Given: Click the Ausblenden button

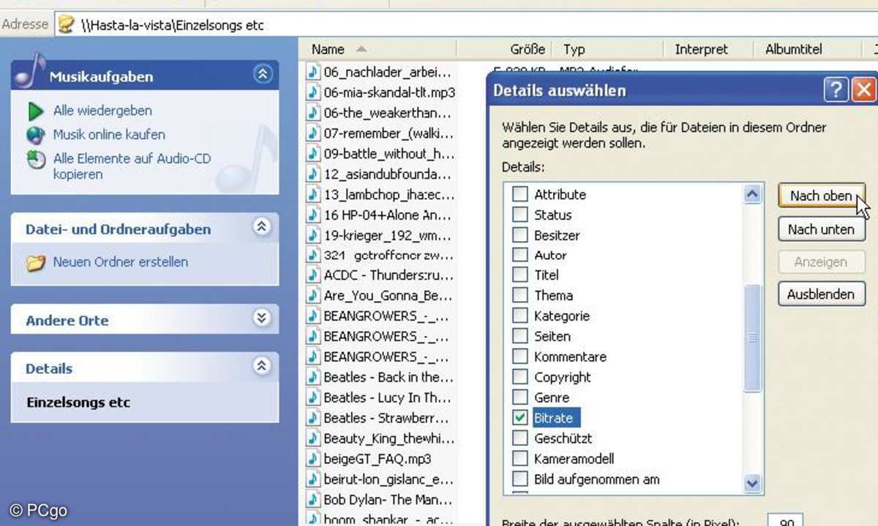Looking at the screenshot, I should coord(821,294).
